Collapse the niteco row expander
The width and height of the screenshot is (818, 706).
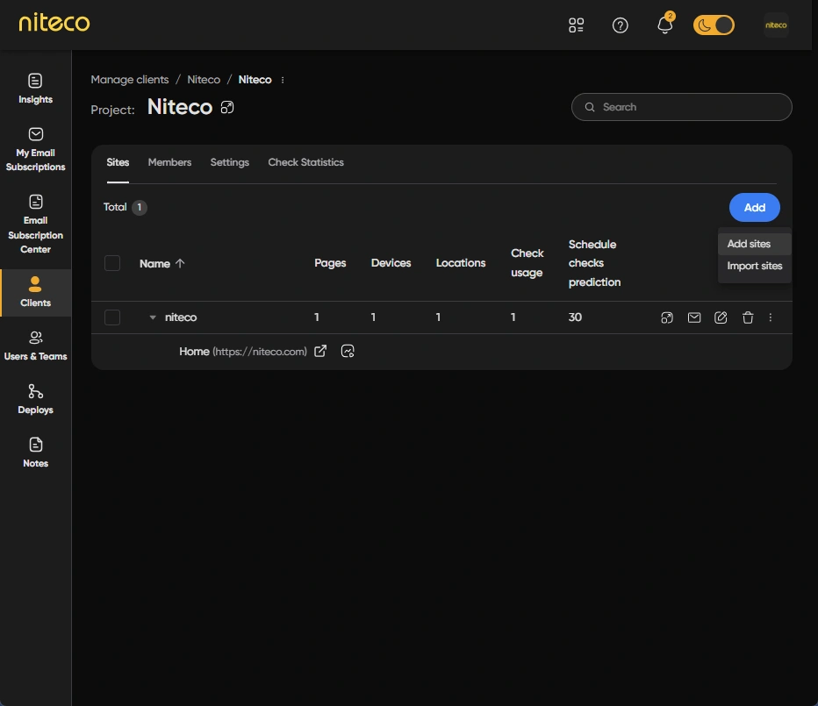(x=153, y=317)
